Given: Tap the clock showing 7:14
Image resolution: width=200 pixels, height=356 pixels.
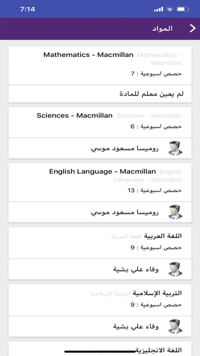Looking at the screenshot, I should [28, 9].
